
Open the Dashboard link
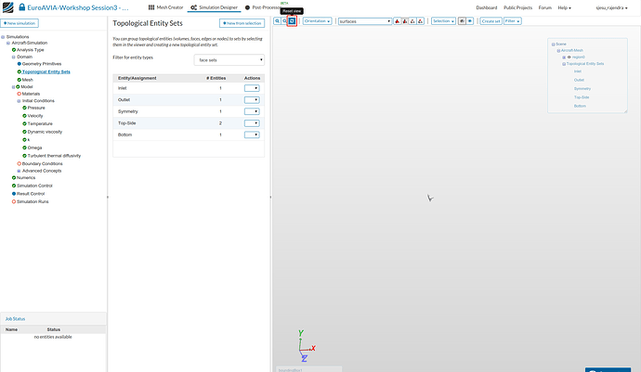coord(487,7)
